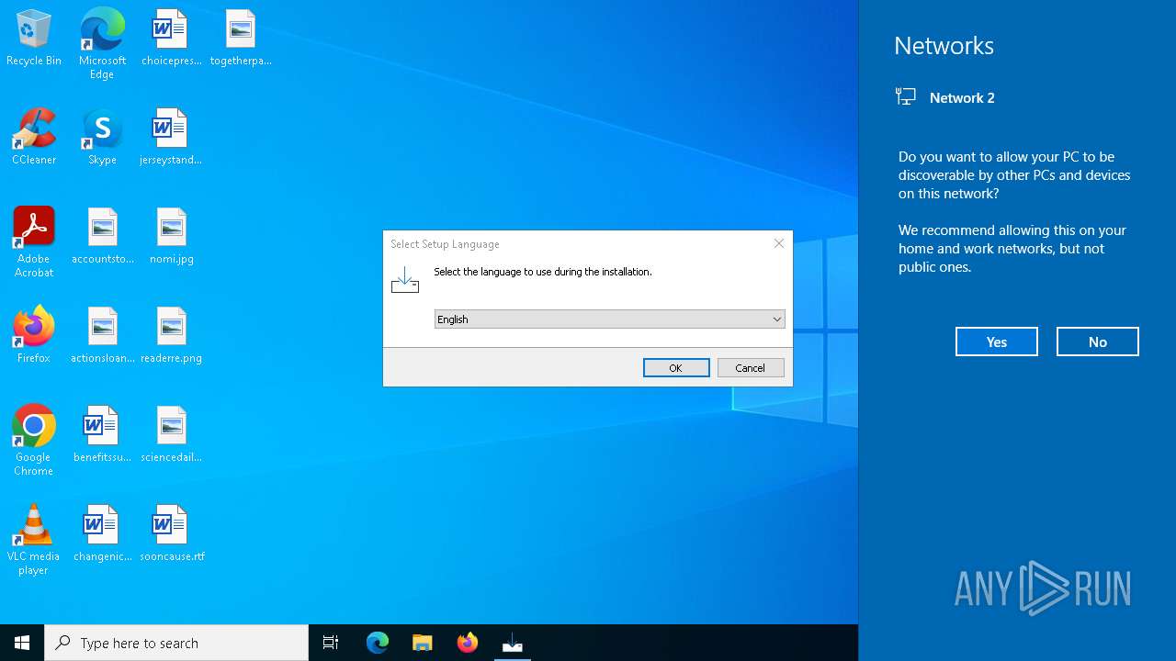Select the sooncause.rtf file icon

pyautogui.click(x=171, y=533)
